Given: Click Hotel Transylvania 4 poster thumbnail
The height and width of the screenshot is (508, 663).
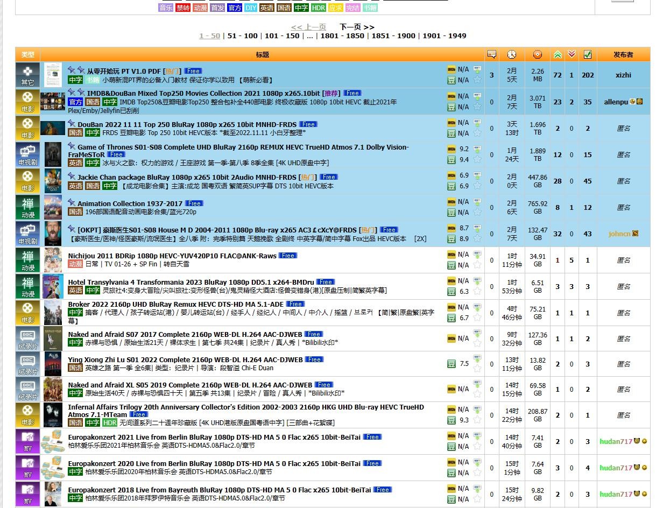Looking at the screenshot, I should pos(53,286).
